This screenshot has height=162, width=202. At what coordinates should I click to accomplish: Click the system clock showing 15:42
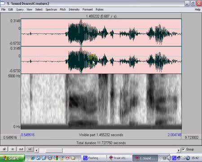click(x=195, y=158)
